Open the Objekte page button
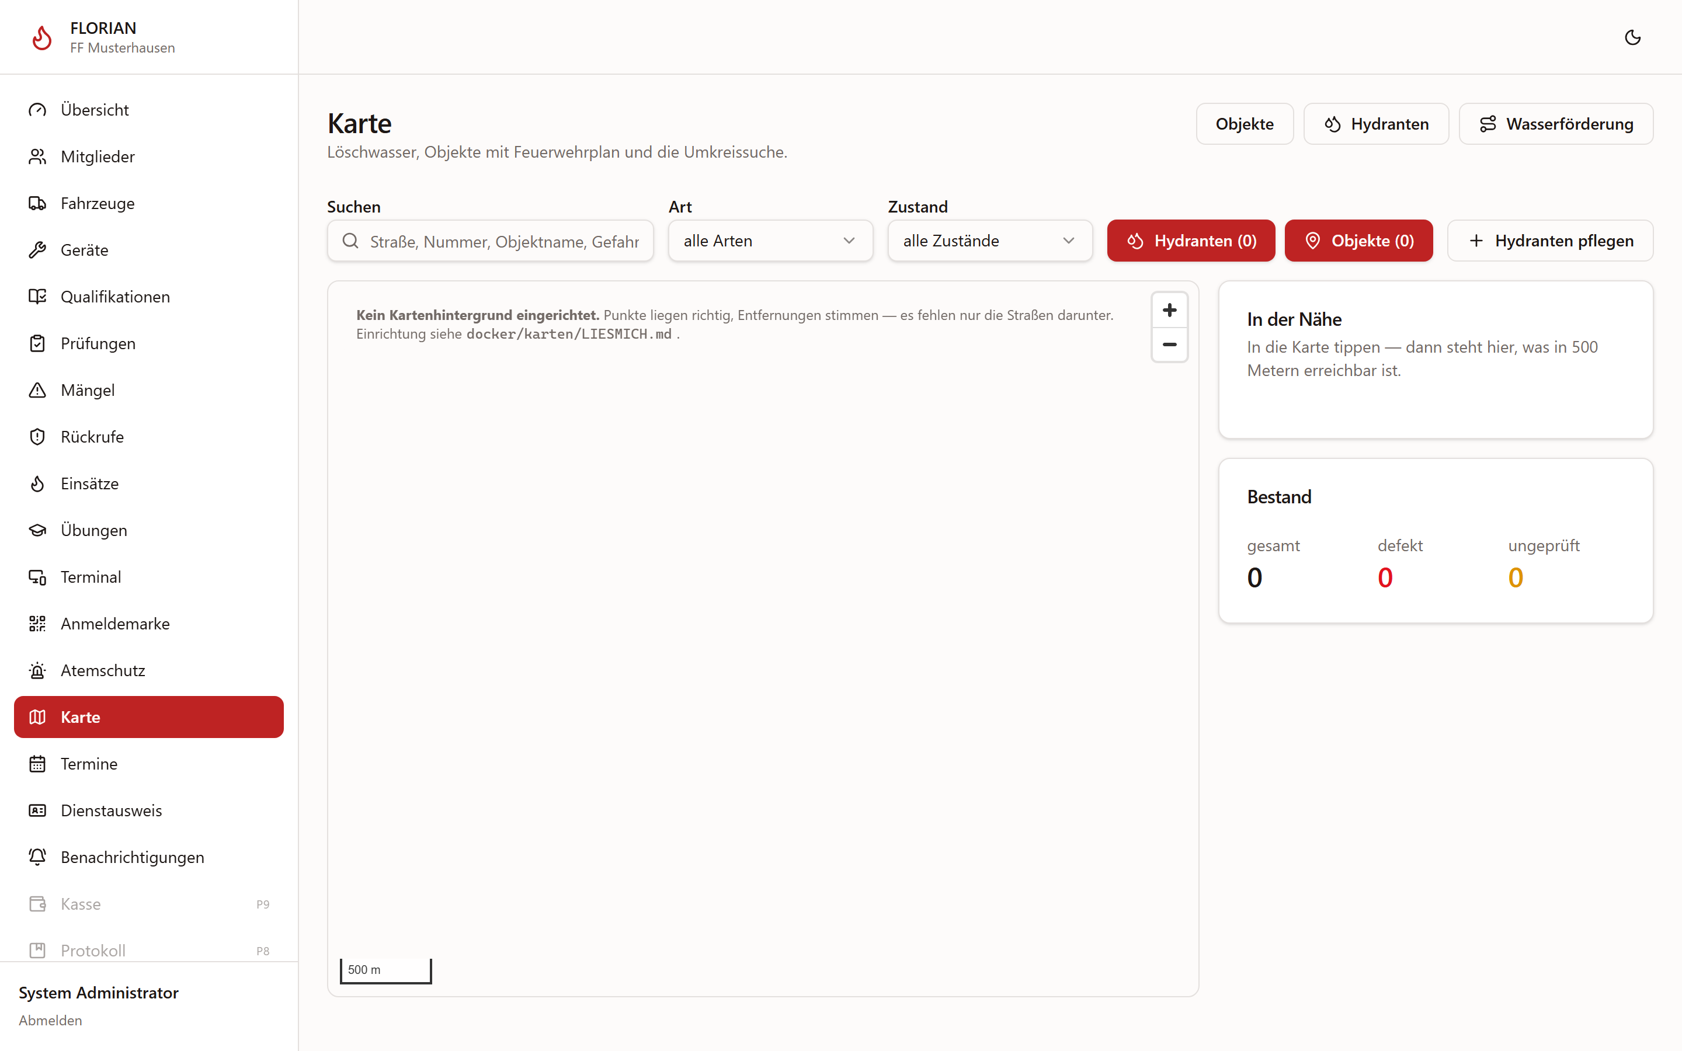Screen dimensions: 1682x1051 click(x=1244, y=124)
